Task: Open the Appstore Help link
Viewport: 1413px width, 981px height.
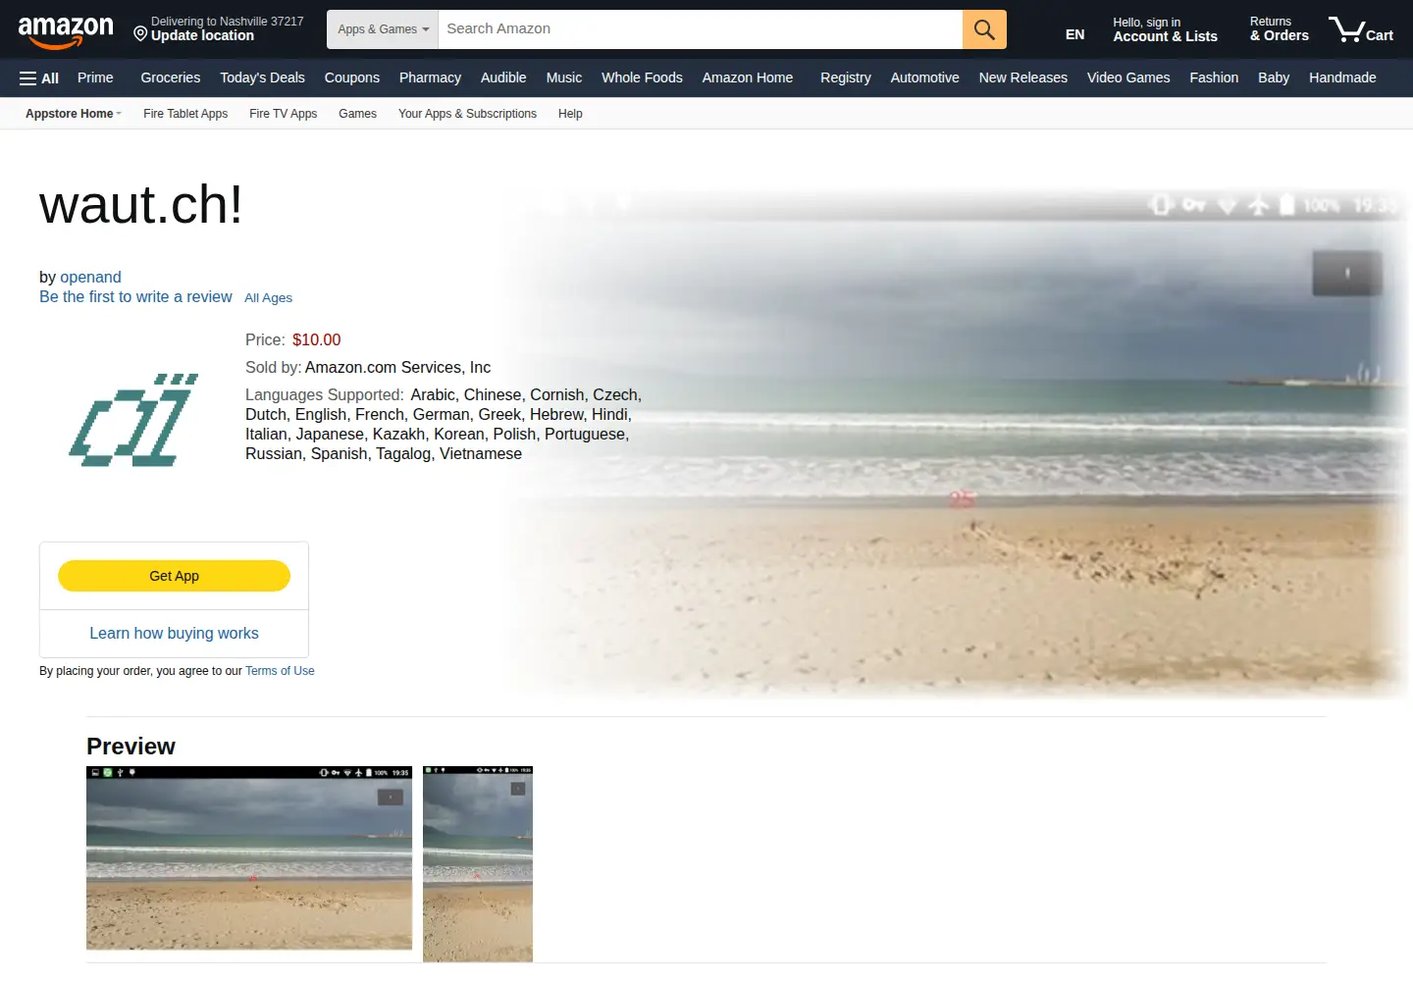Action: click(x=570, y=114)
